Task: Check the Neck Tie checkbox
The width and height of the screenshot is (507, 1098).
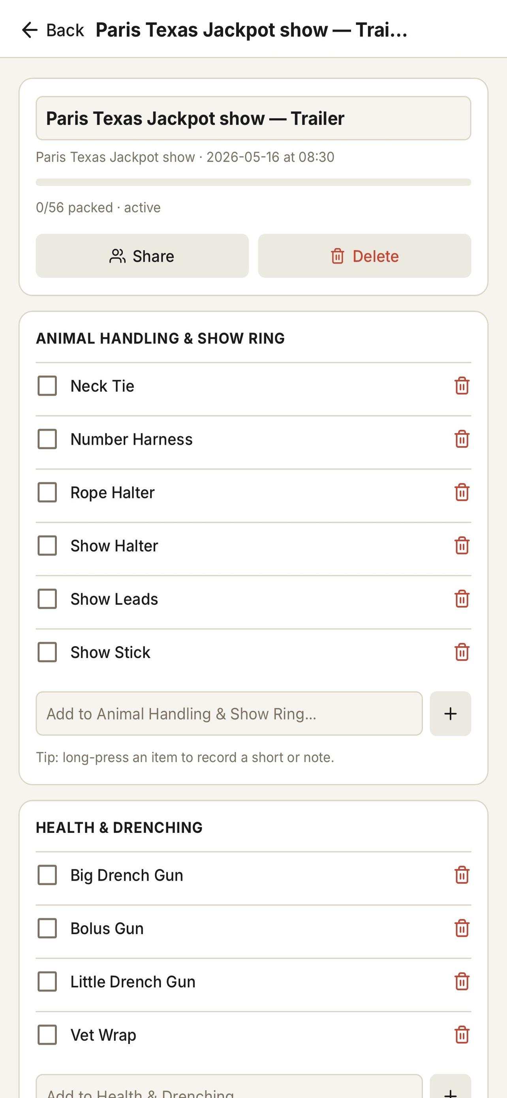Action: [x=47, y=386]
